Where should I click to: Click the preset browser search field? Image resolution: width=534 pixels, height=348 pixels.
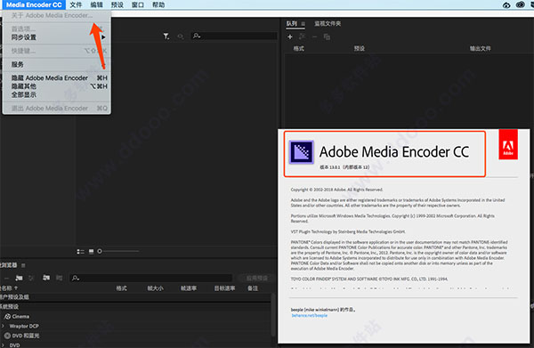click(x=151, y=279)
